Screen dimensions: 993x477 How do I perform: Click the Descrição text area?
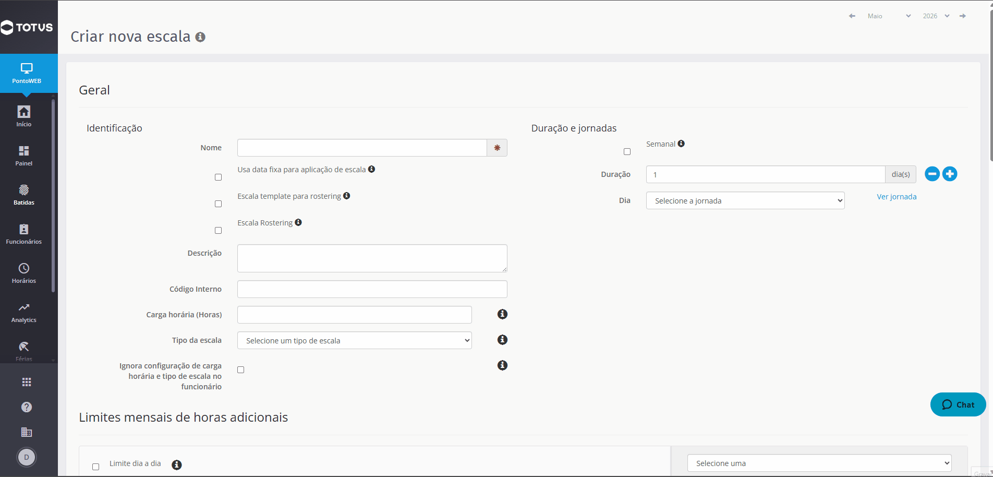372,258
